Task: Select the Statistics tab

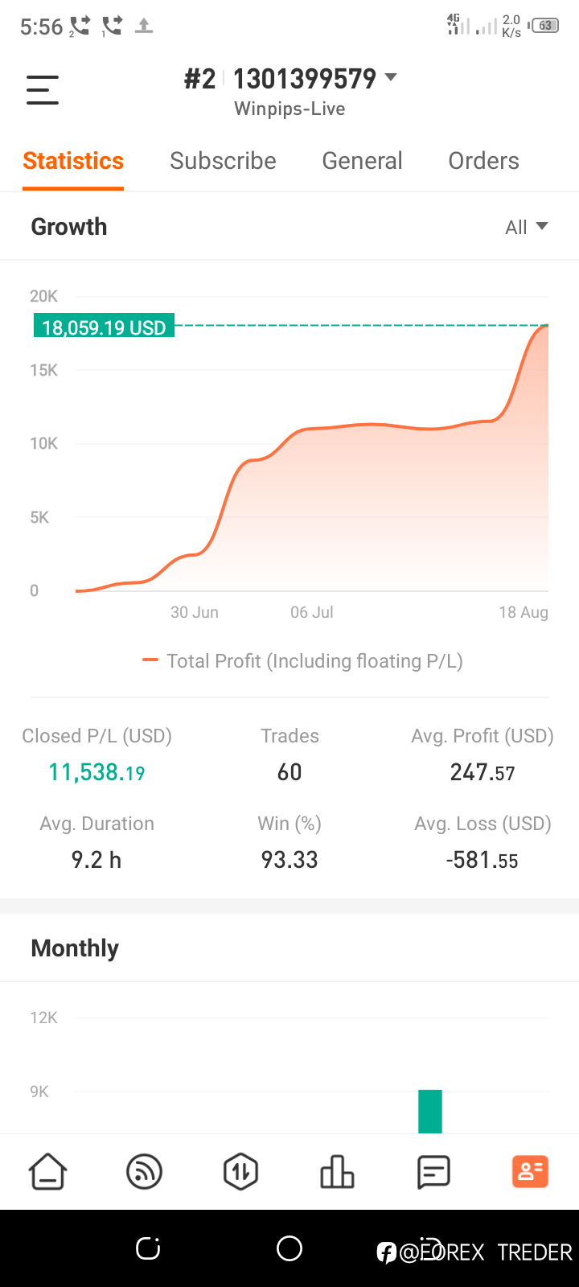Action: pos(73,161)
